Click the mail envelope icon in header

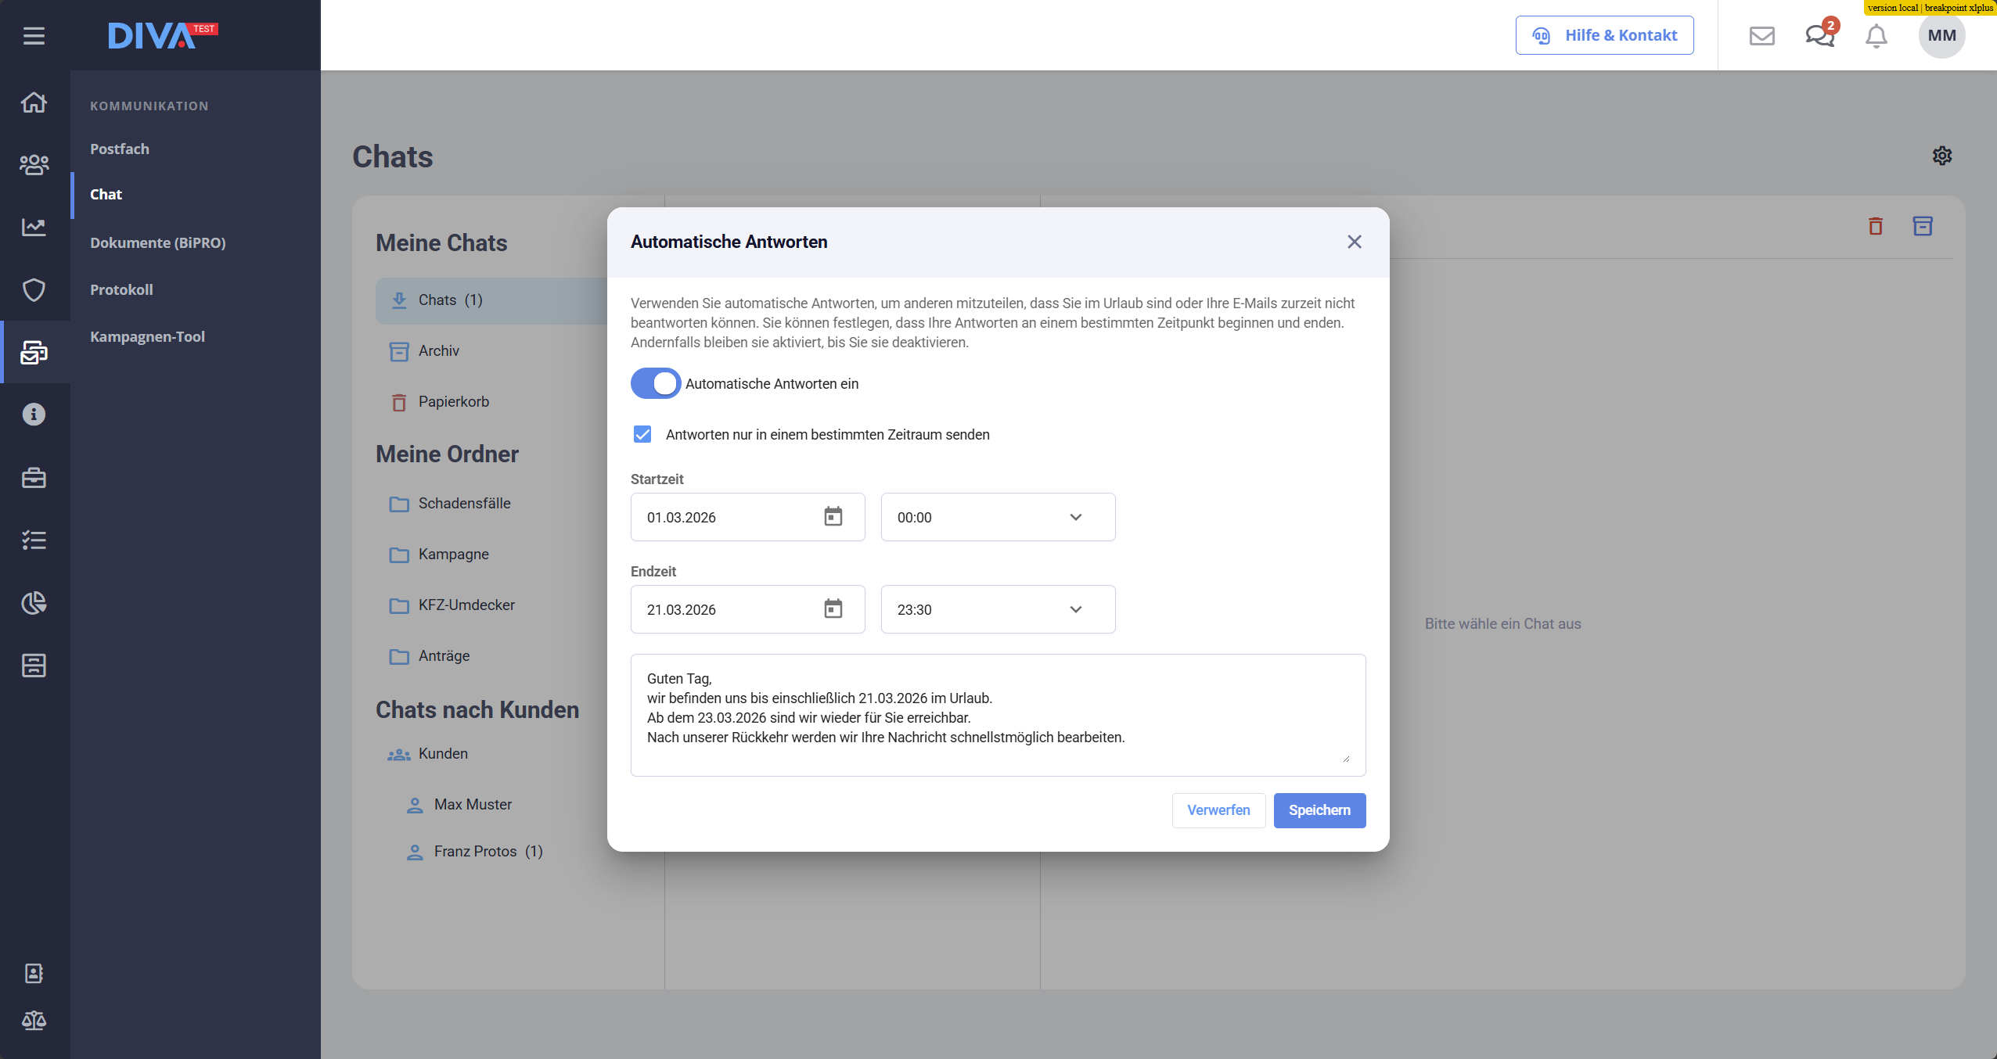[1761, 35]
